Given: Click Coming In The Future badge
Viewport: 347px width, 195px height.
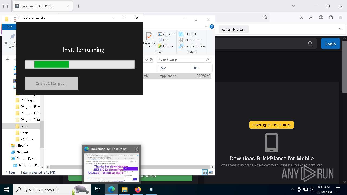Looking at the screenshot, I should point(272,125).
